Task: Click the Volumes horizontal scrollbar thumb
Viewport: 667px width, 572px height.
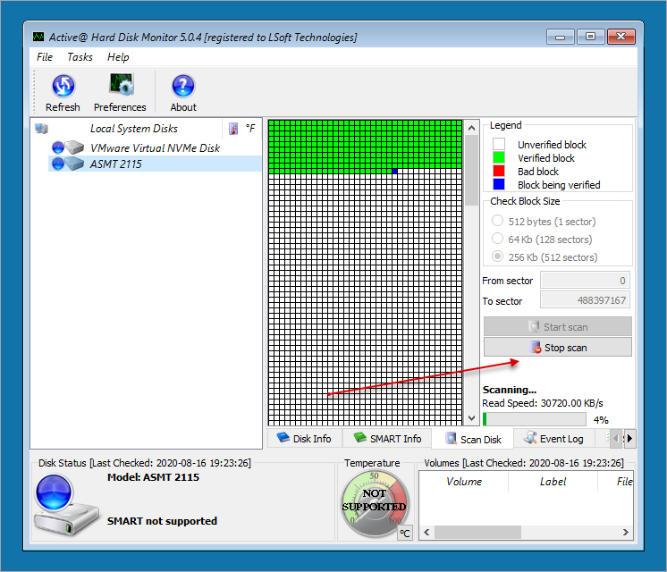Action: pos(477,532)
